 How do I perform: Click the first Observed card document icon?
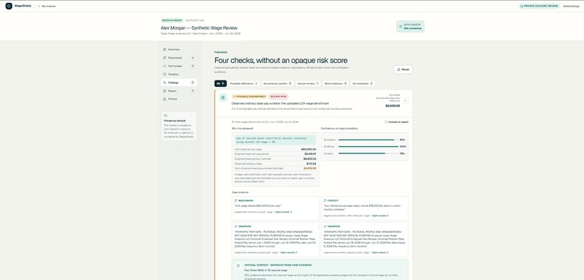pyautogui.click(x=235, y=226)
